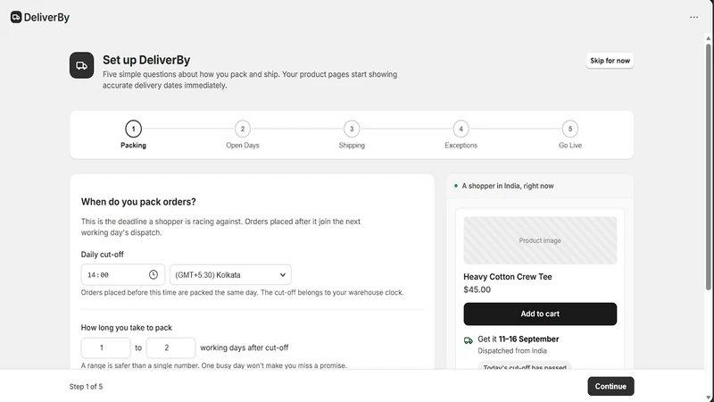
Task: Click 'Step 1 of 5' footer text
Action: pyautogui.click(x=86, y=387)
